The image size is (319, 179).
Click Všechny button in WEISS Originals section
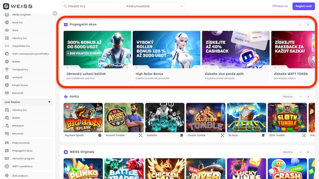click(x=287, y=152)
